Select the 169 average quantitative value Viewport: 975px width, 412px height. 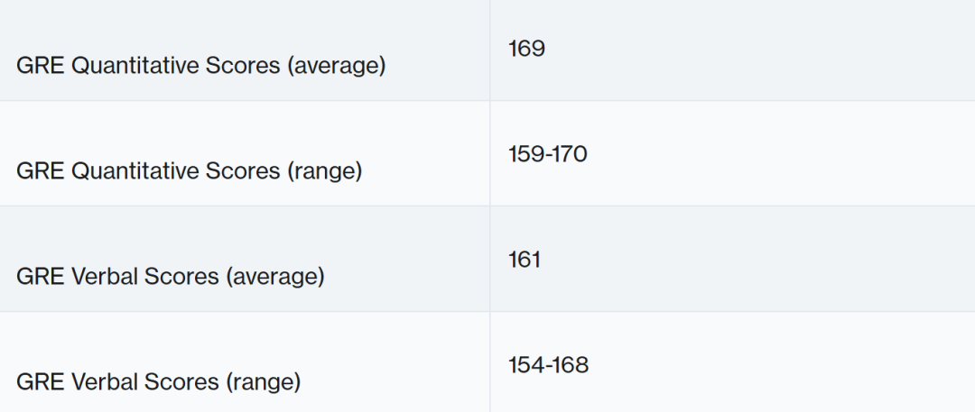(x=526, y=49)
